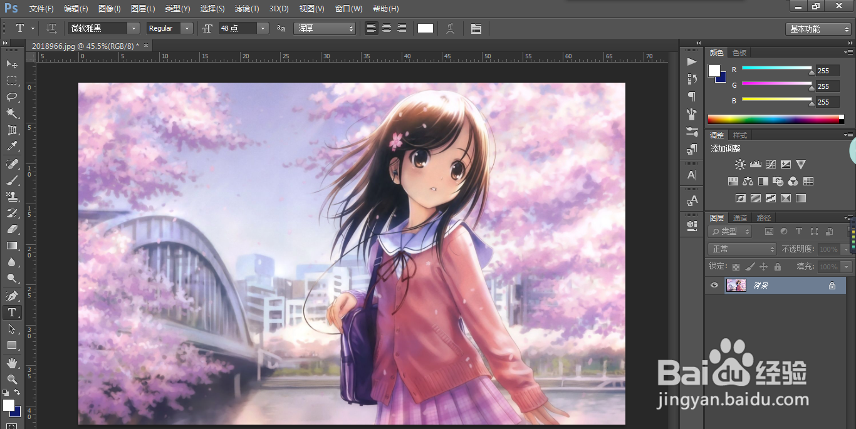Select the Eyedropper tool
This screenshot has width=856, height=429.
12,147
